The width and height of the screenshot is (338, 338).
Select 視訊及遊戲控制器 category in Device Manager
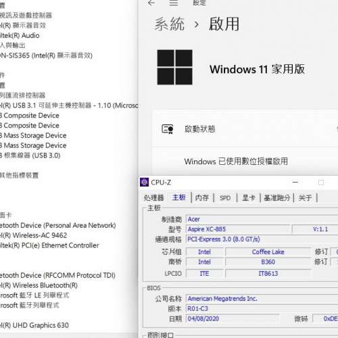pyautogui.click(x=26, y=16)
